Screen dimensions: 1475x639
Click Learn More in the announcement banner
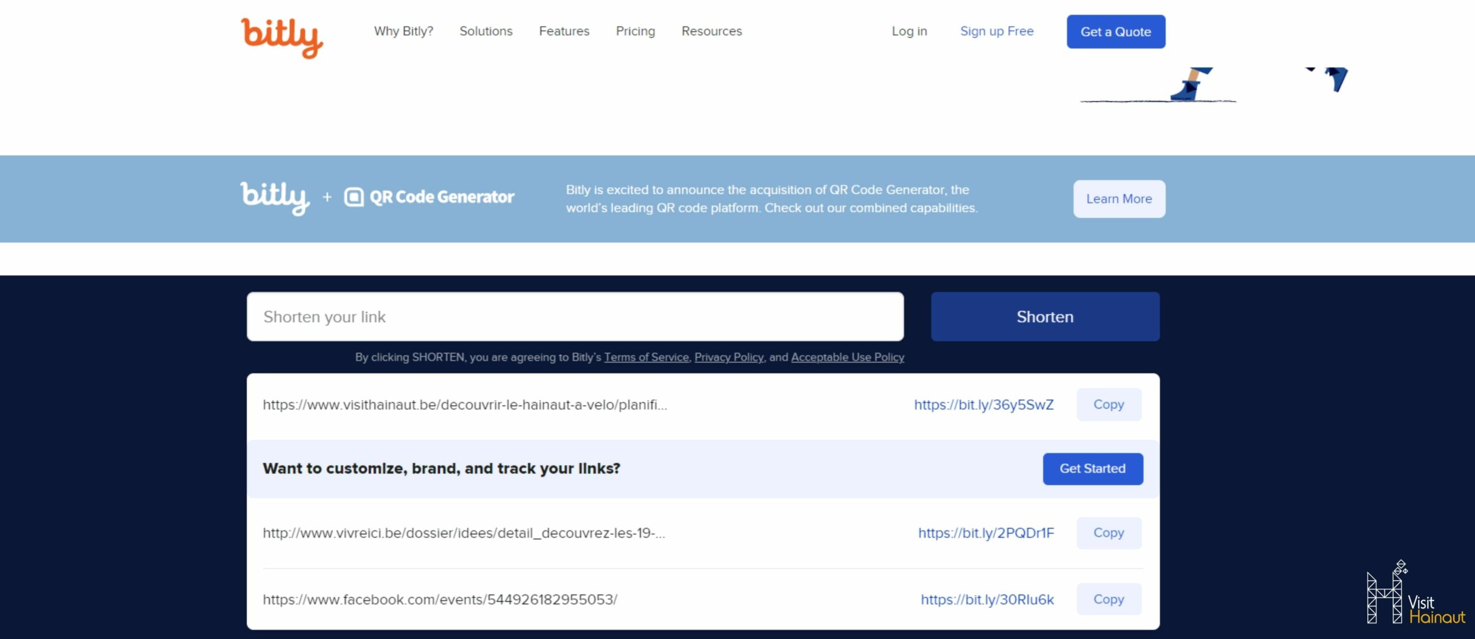(1119, 199)
